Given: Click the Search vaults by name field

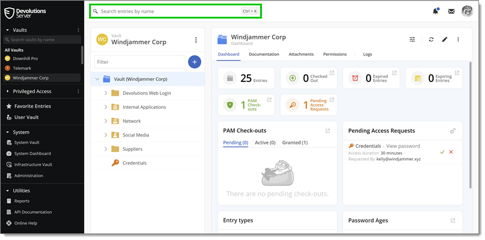Looking at the screenshot, I should (42, 40).
